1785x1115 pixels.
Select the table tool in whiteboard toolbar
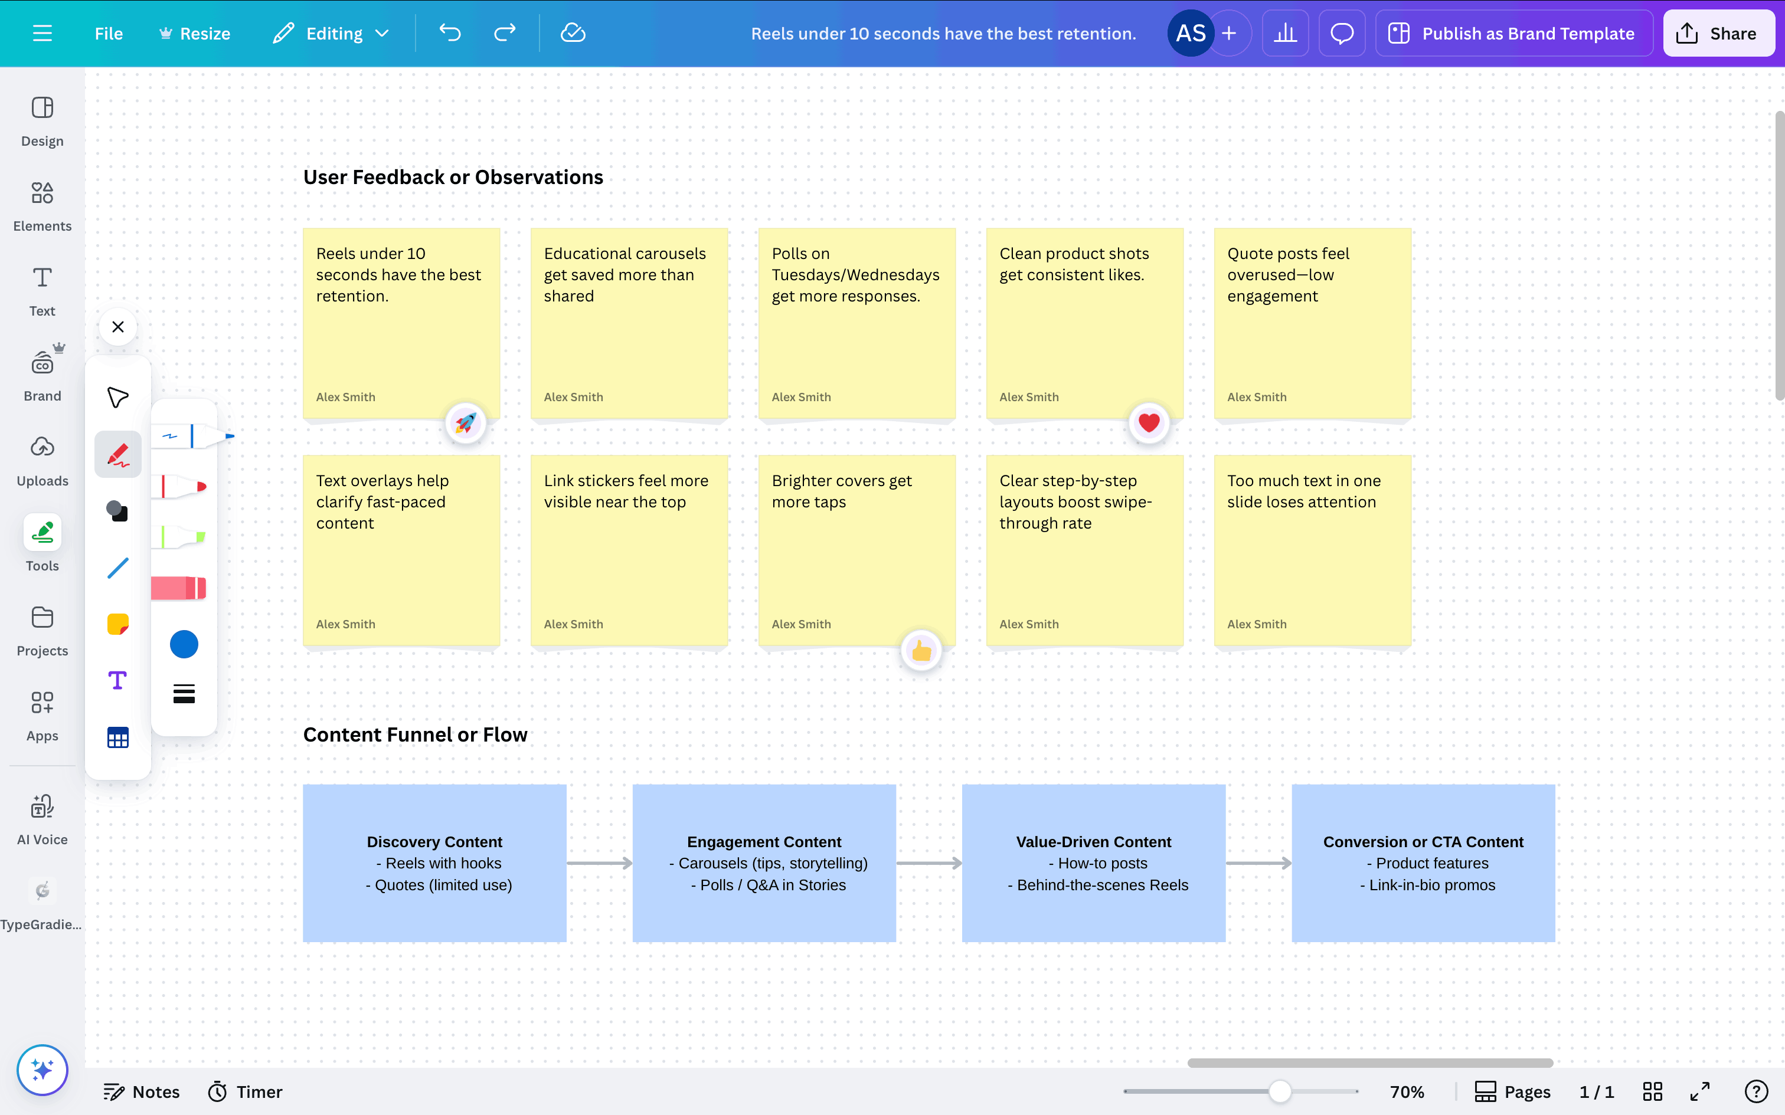point(118,737)
